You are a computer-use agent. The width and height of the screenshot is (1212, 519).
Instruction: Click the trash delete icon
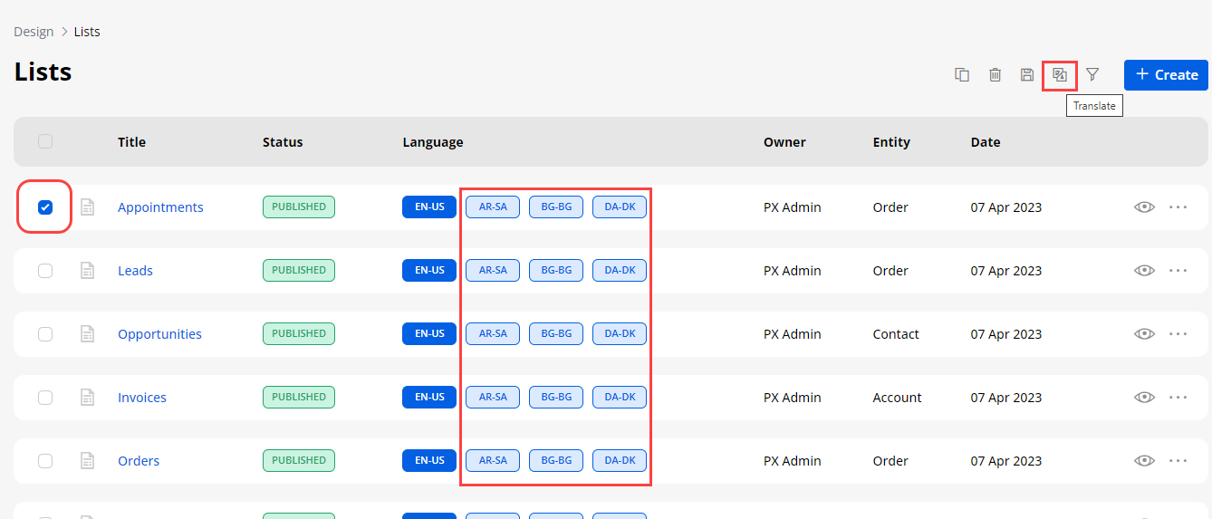(995, 75)
